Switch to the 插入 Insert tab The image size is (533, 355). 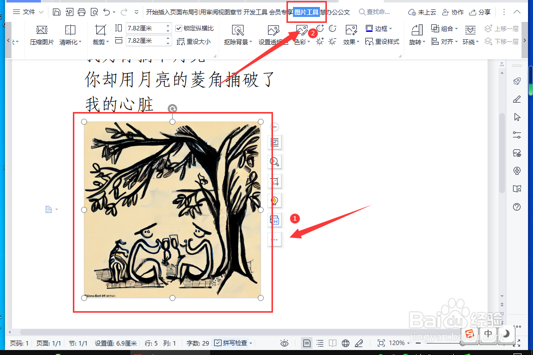click(x=164, y=12)
